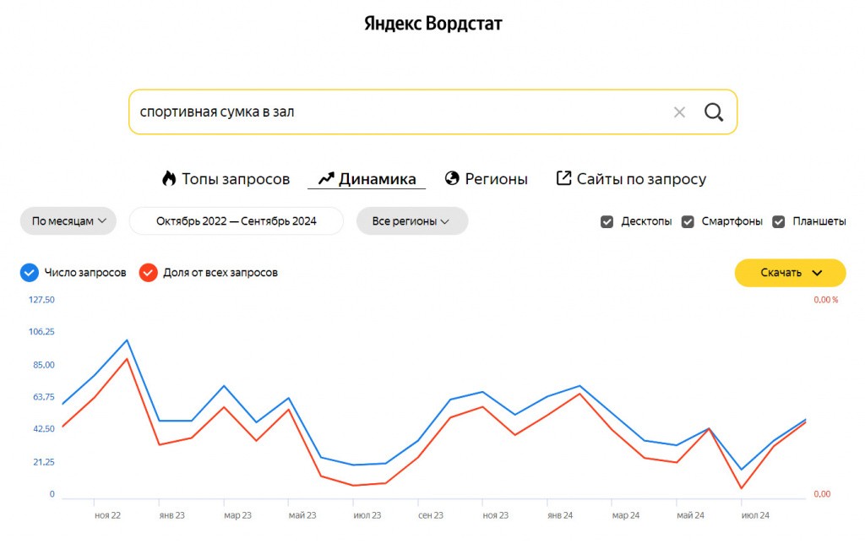Uncheck the Смартфоны checkbox

(688, 222)
